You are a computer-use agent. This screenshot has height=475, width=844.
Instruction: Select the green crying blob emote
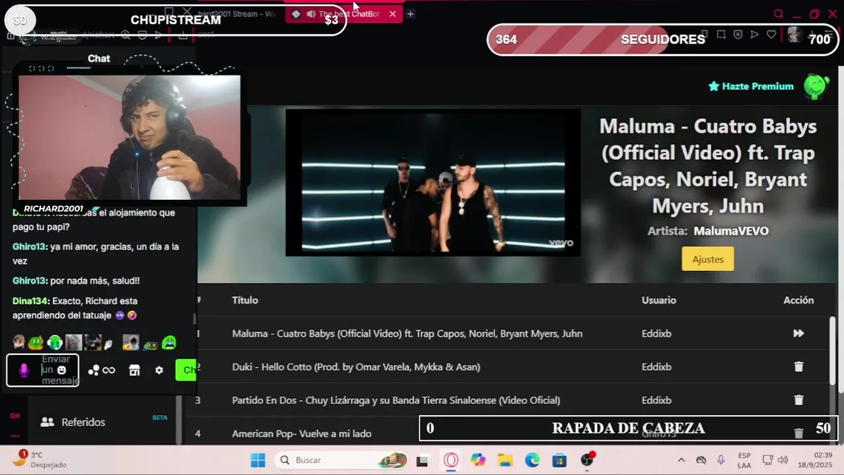pyautogui.click(x=170, y=342)
